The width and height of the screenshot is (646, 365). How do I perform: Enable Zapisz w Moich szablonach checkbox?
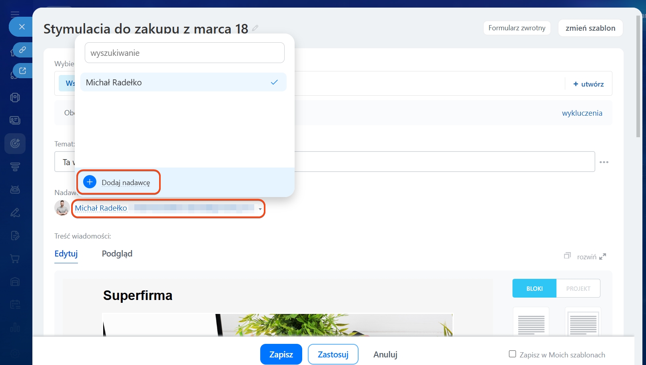(x=512, y=354)
